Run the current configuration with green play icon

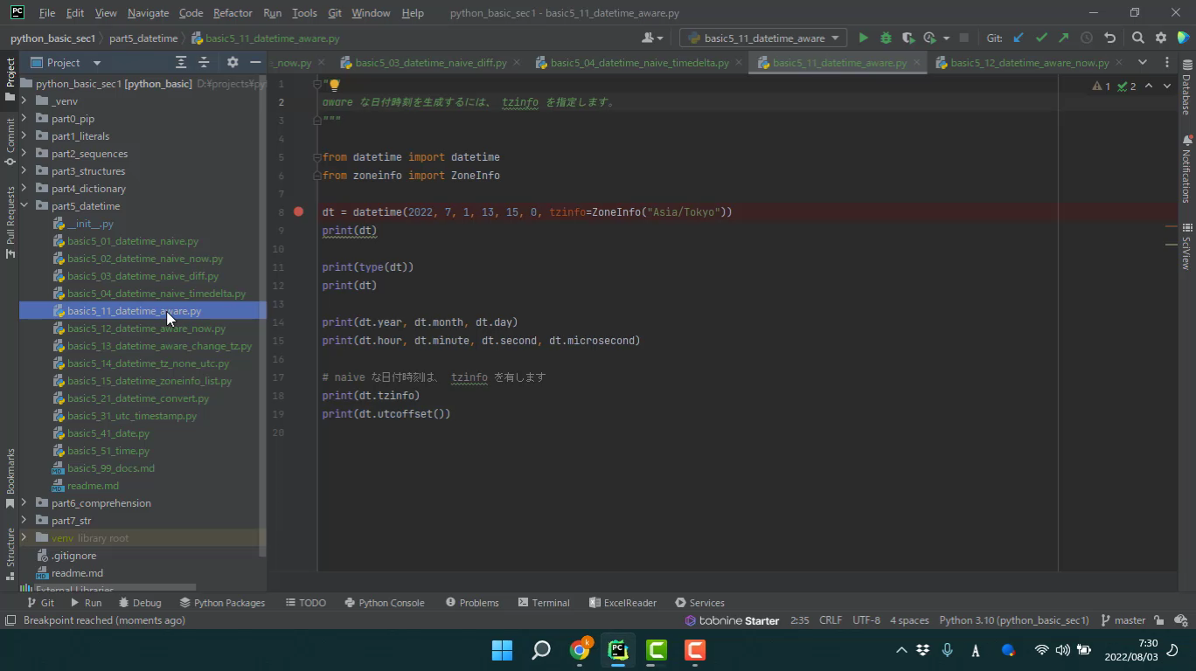click(x=863, y=38)
